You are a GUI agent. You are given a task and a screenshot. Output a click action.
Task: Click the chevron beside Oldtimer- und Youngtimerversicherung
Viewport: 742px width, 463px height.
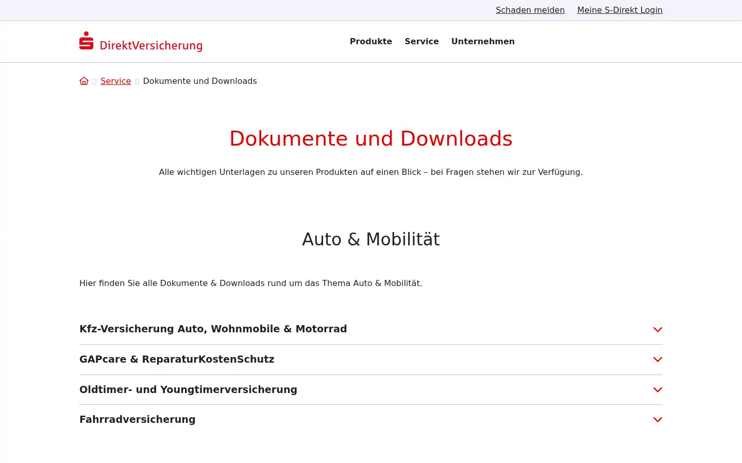[x=657, y=389]
